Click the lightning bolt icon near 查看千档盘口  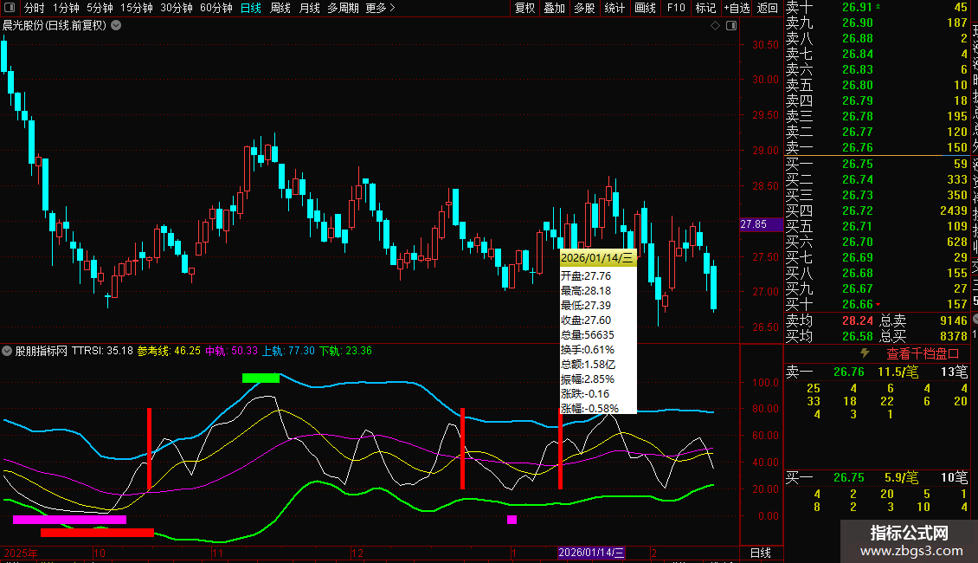(864, 353)
